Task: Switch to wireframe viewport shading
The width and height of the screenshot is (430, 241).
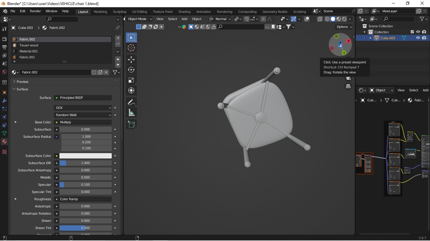Action: (327, 19)
